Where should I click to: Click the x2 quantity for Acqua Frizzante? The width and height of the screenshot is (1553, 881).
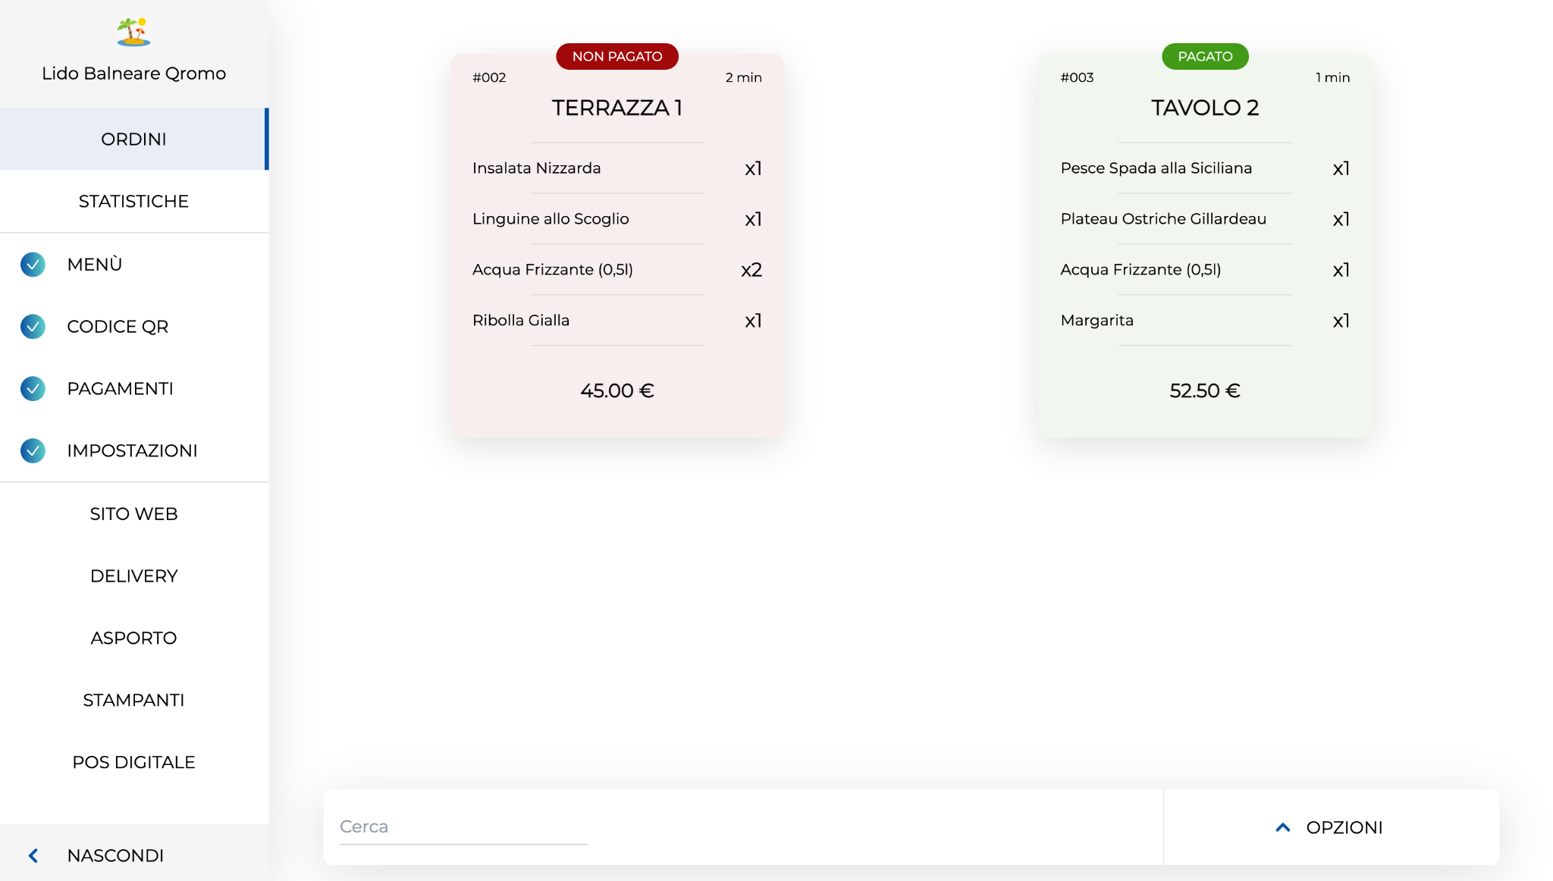pyautogui.click(x=751, y=269)
